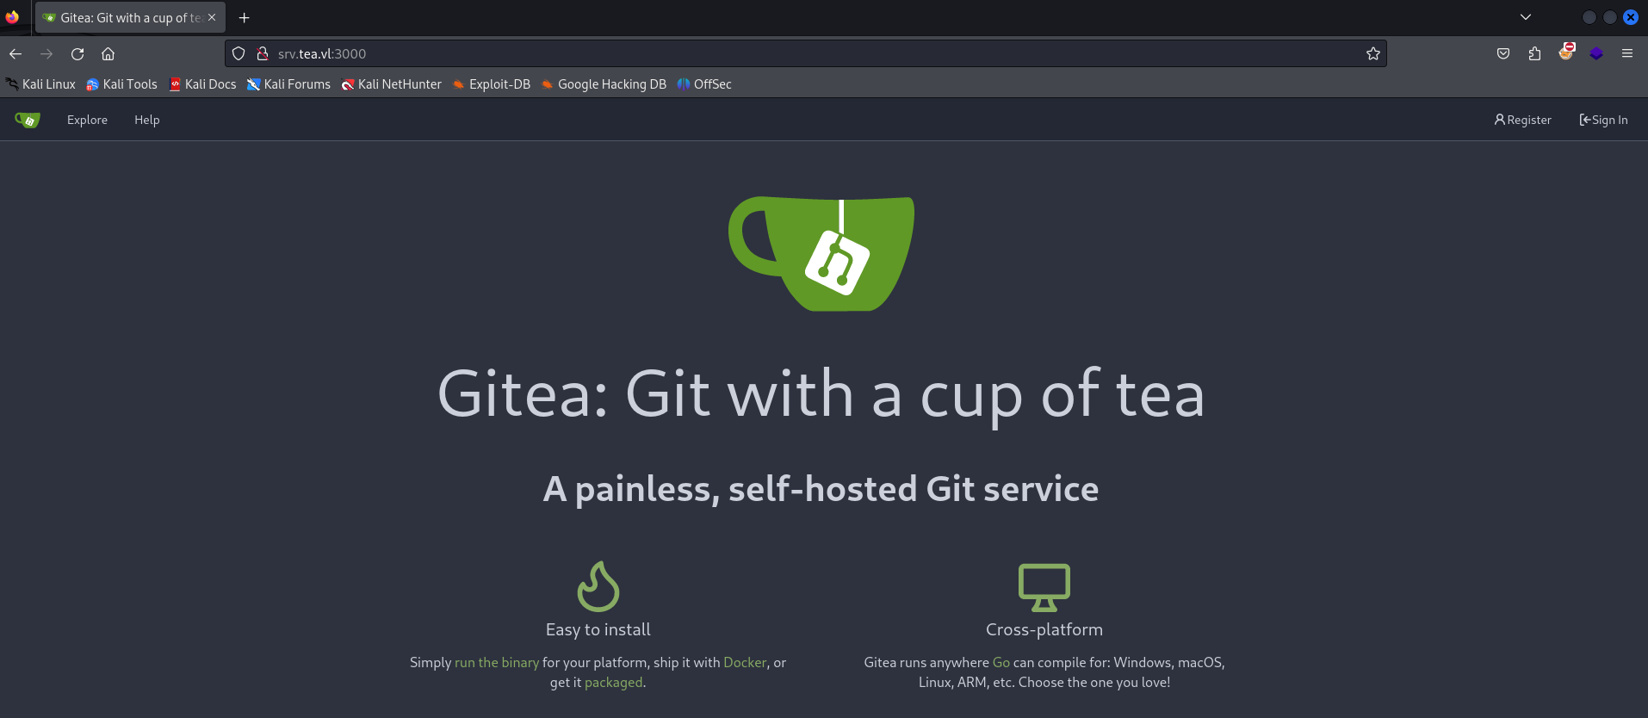Viewport: 1648px width, 718px height.
Task: Go to the browser home page icon
Action: [x=108, y=54]
